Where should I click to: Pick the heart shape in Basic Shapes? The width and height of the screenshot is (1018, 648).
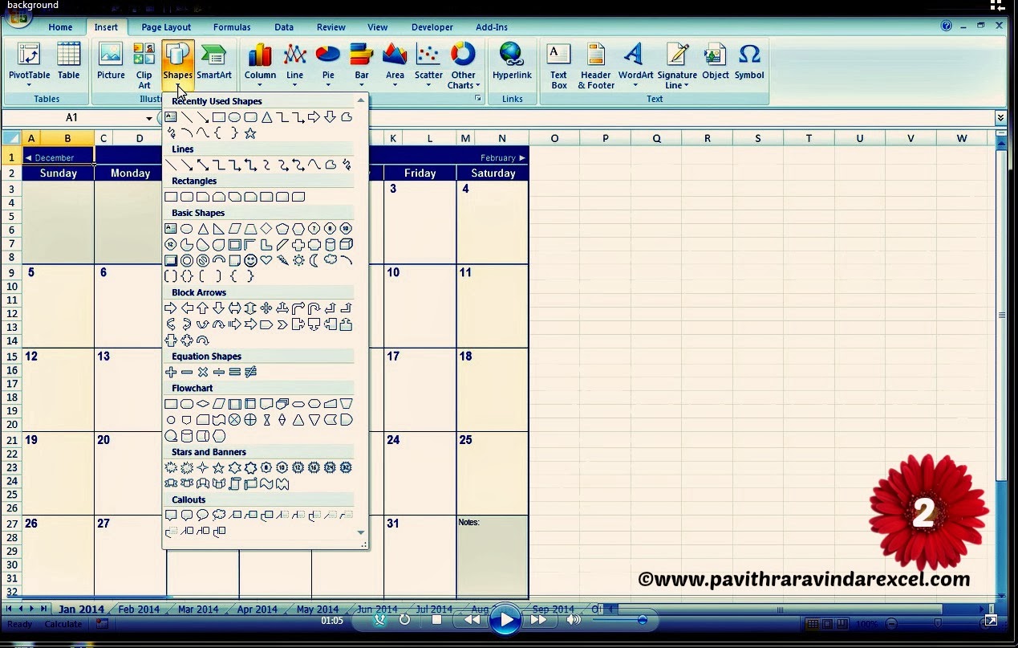[x=266, y=260]
